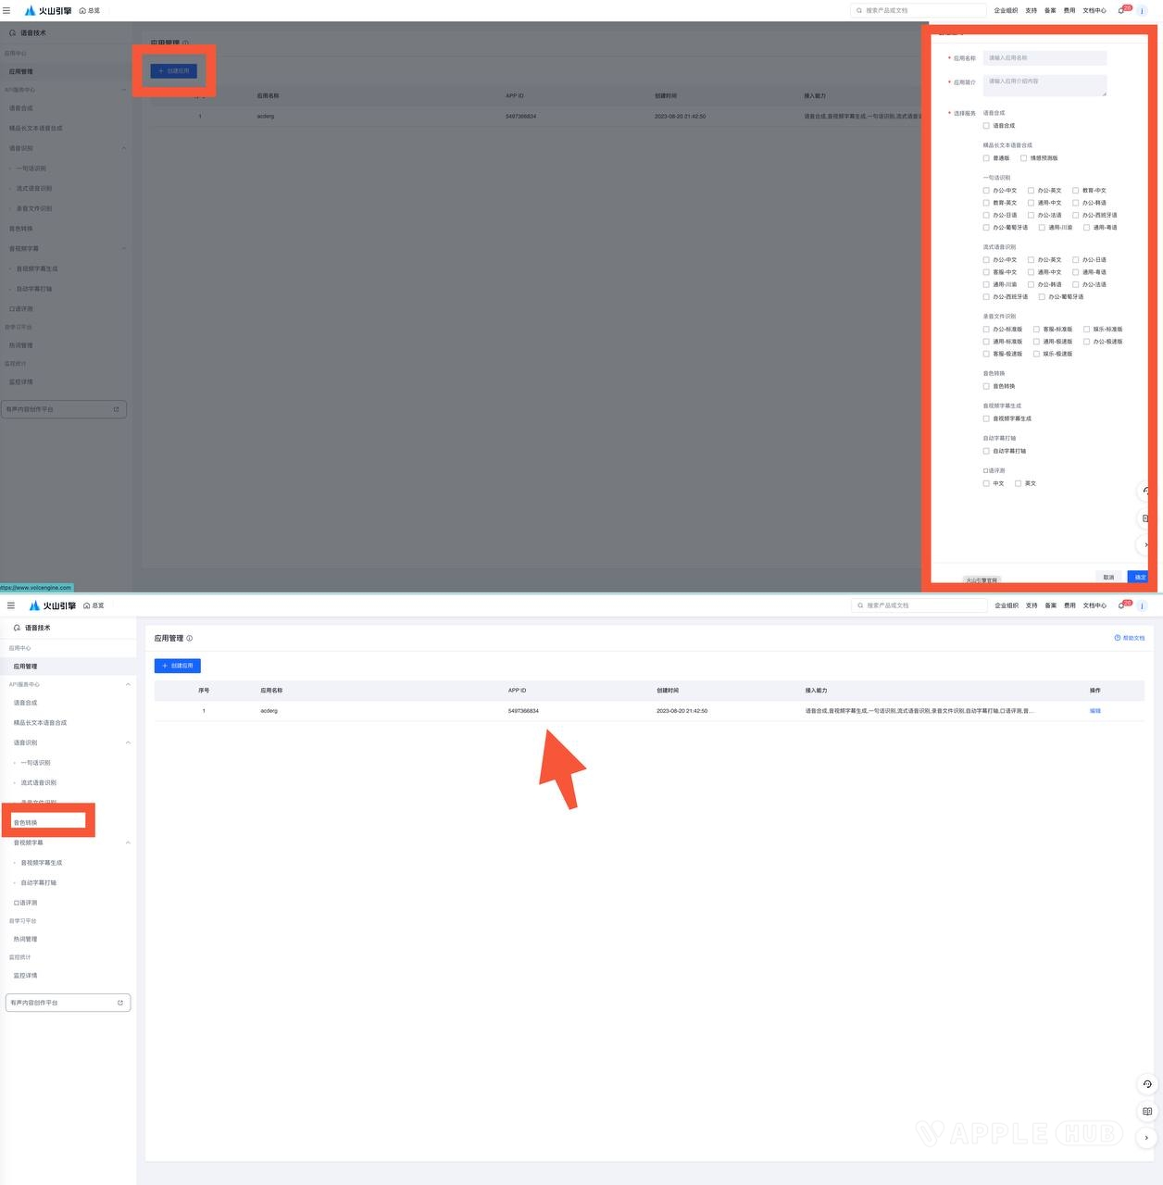Click external-link icon in lower 有声内容创作平台 box
1163x1185 pixels.
tap(120, 1003)
